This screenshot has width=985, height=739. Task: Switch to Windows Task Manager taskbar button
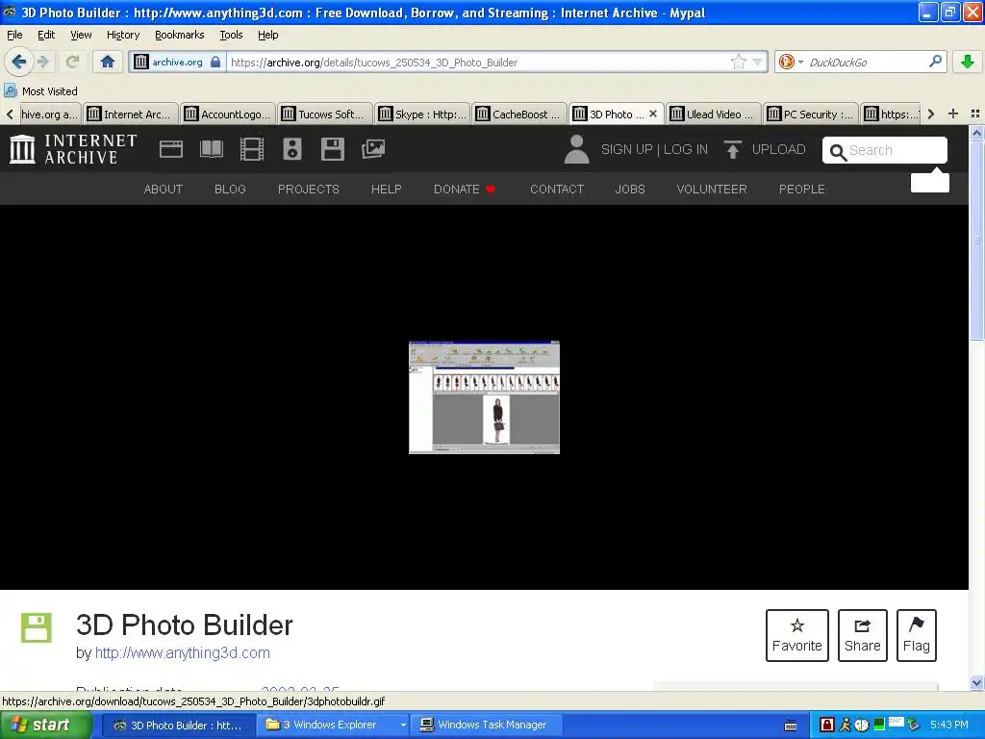(x=485, y=725)
